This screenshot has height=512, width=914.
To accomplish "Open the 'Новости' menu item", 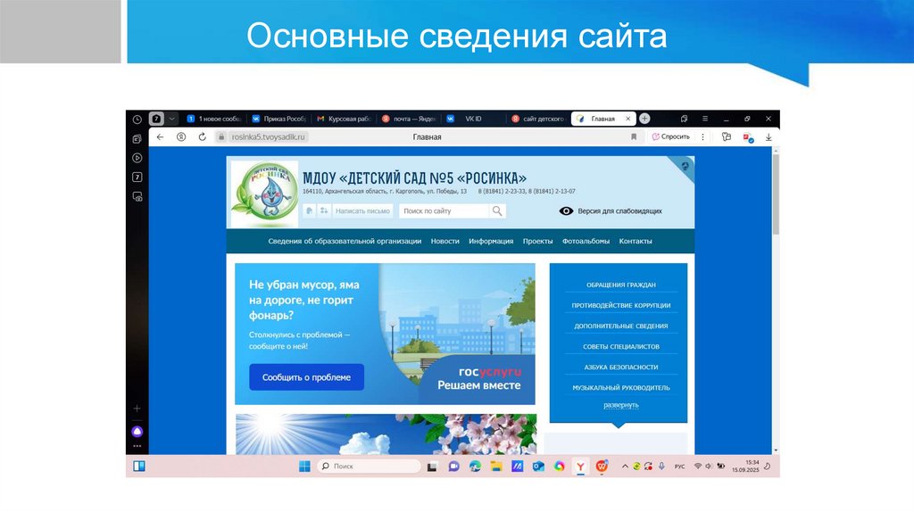I will click(x=445, y=241).
